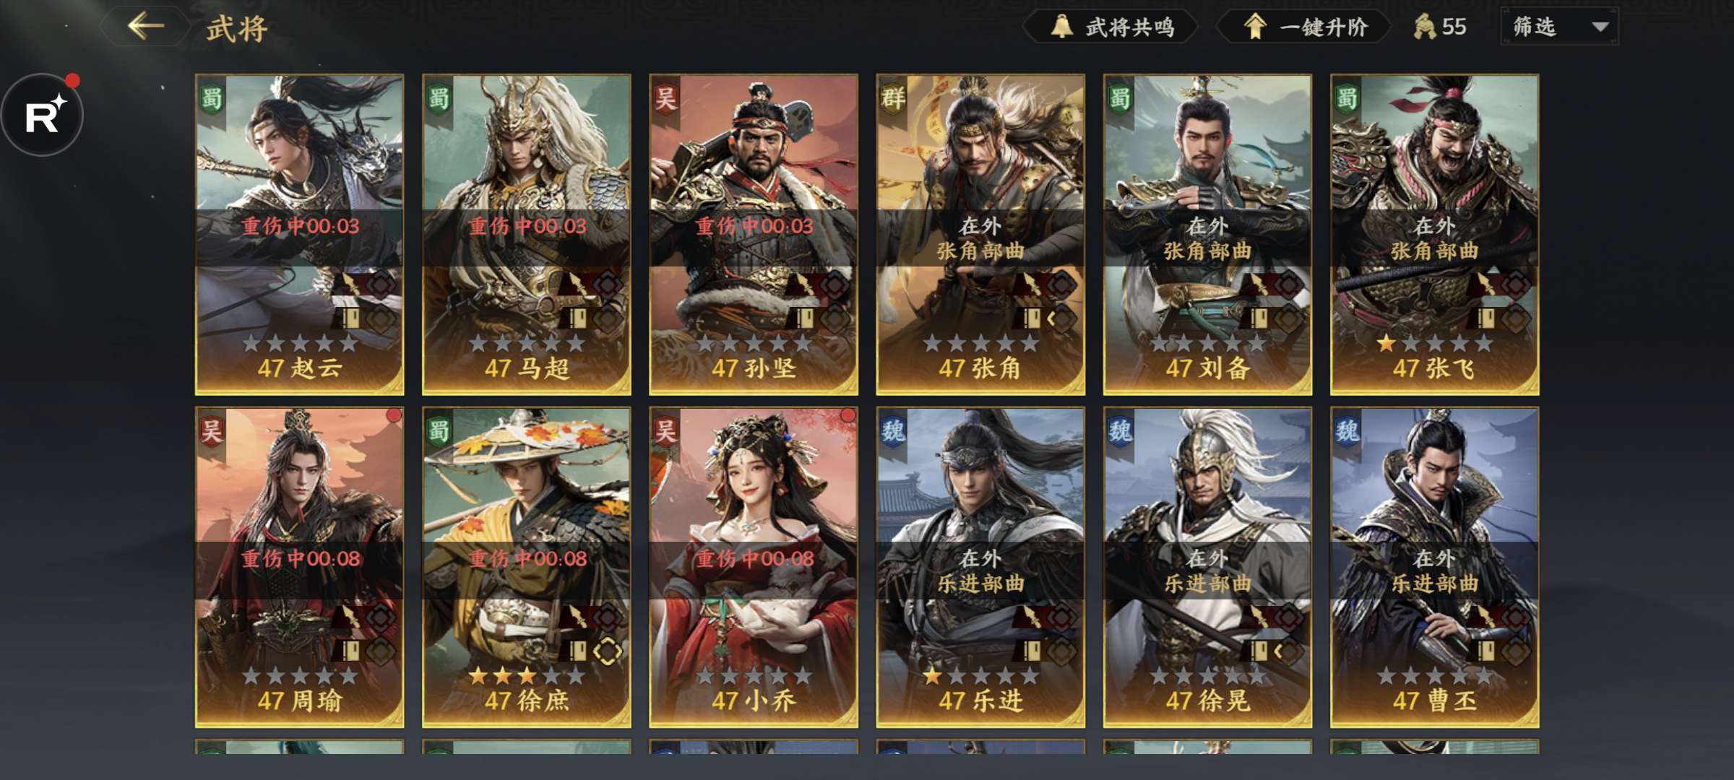This screenshot has height=780, width=1734.
Task: Open the 曹丕 general card
Action: 1434,568
